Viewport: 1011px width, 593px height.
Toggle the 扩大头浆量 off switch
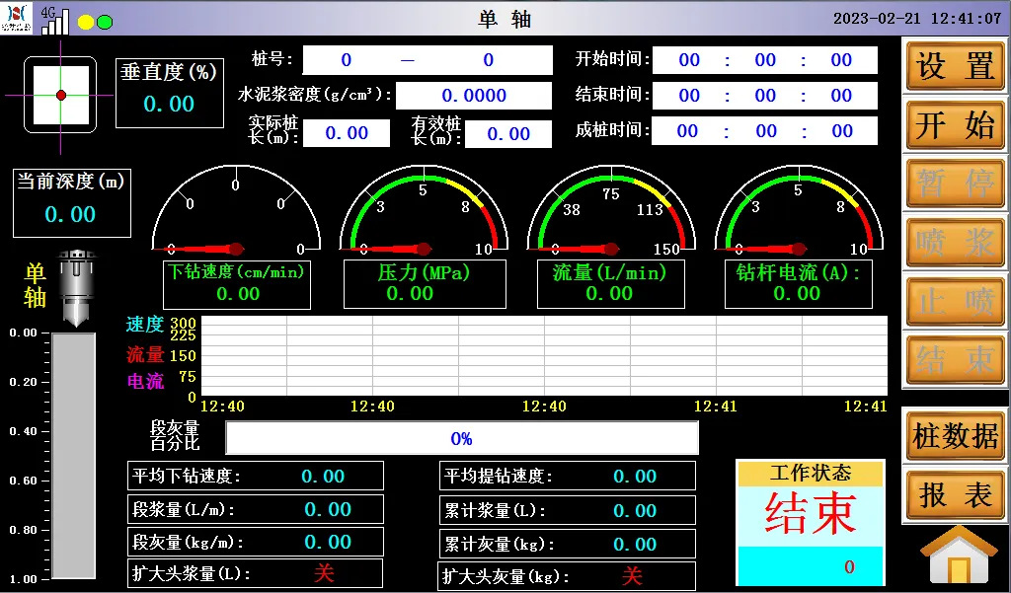[324, 573]
